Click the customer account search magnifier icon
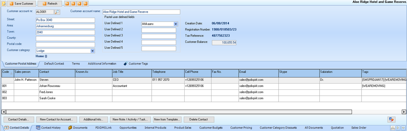The image size is (407, 131). coord(57,12)
